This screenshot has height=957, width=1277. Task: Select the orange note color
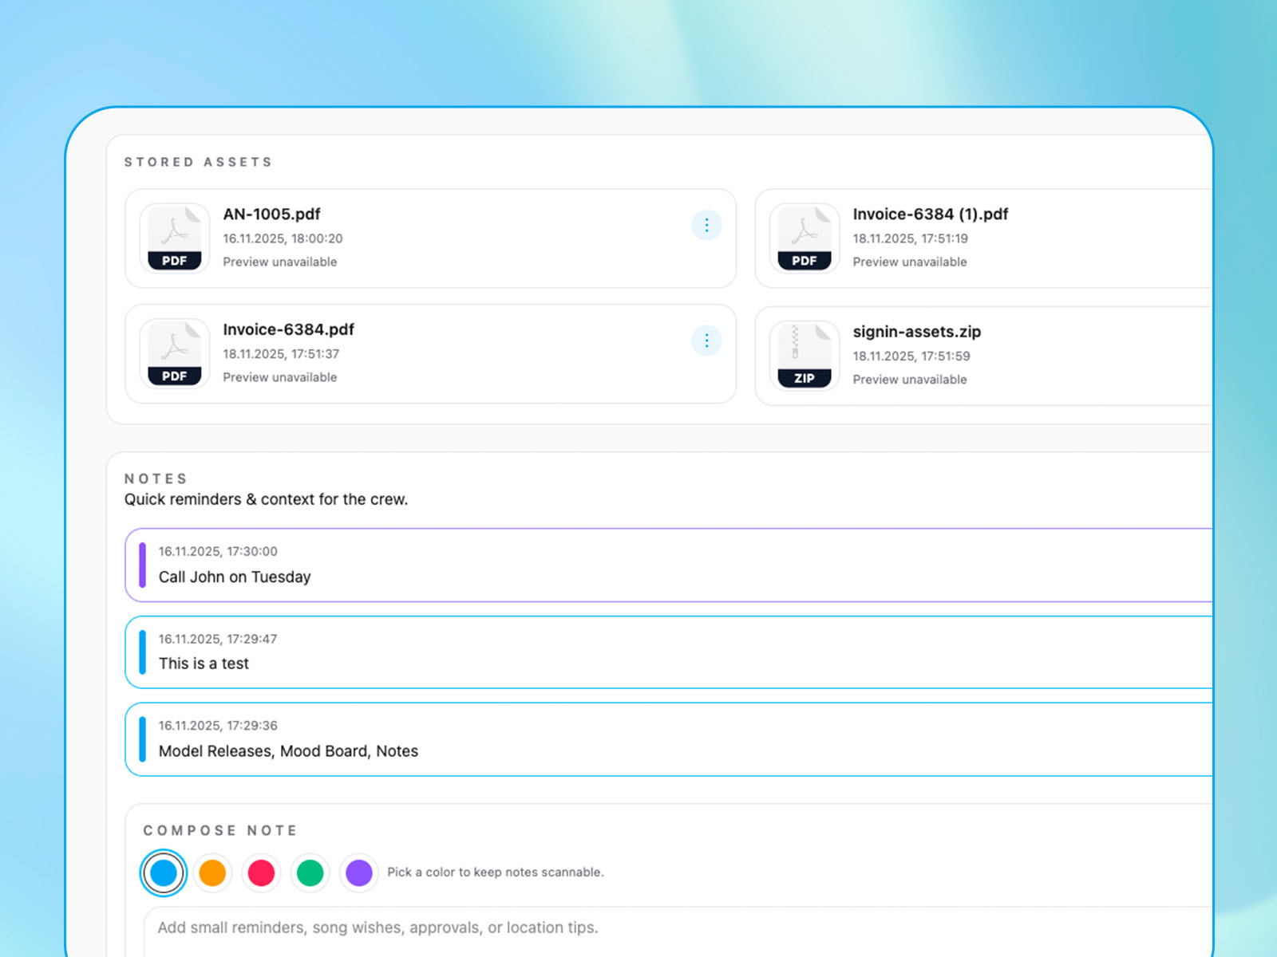click(212, 872)
